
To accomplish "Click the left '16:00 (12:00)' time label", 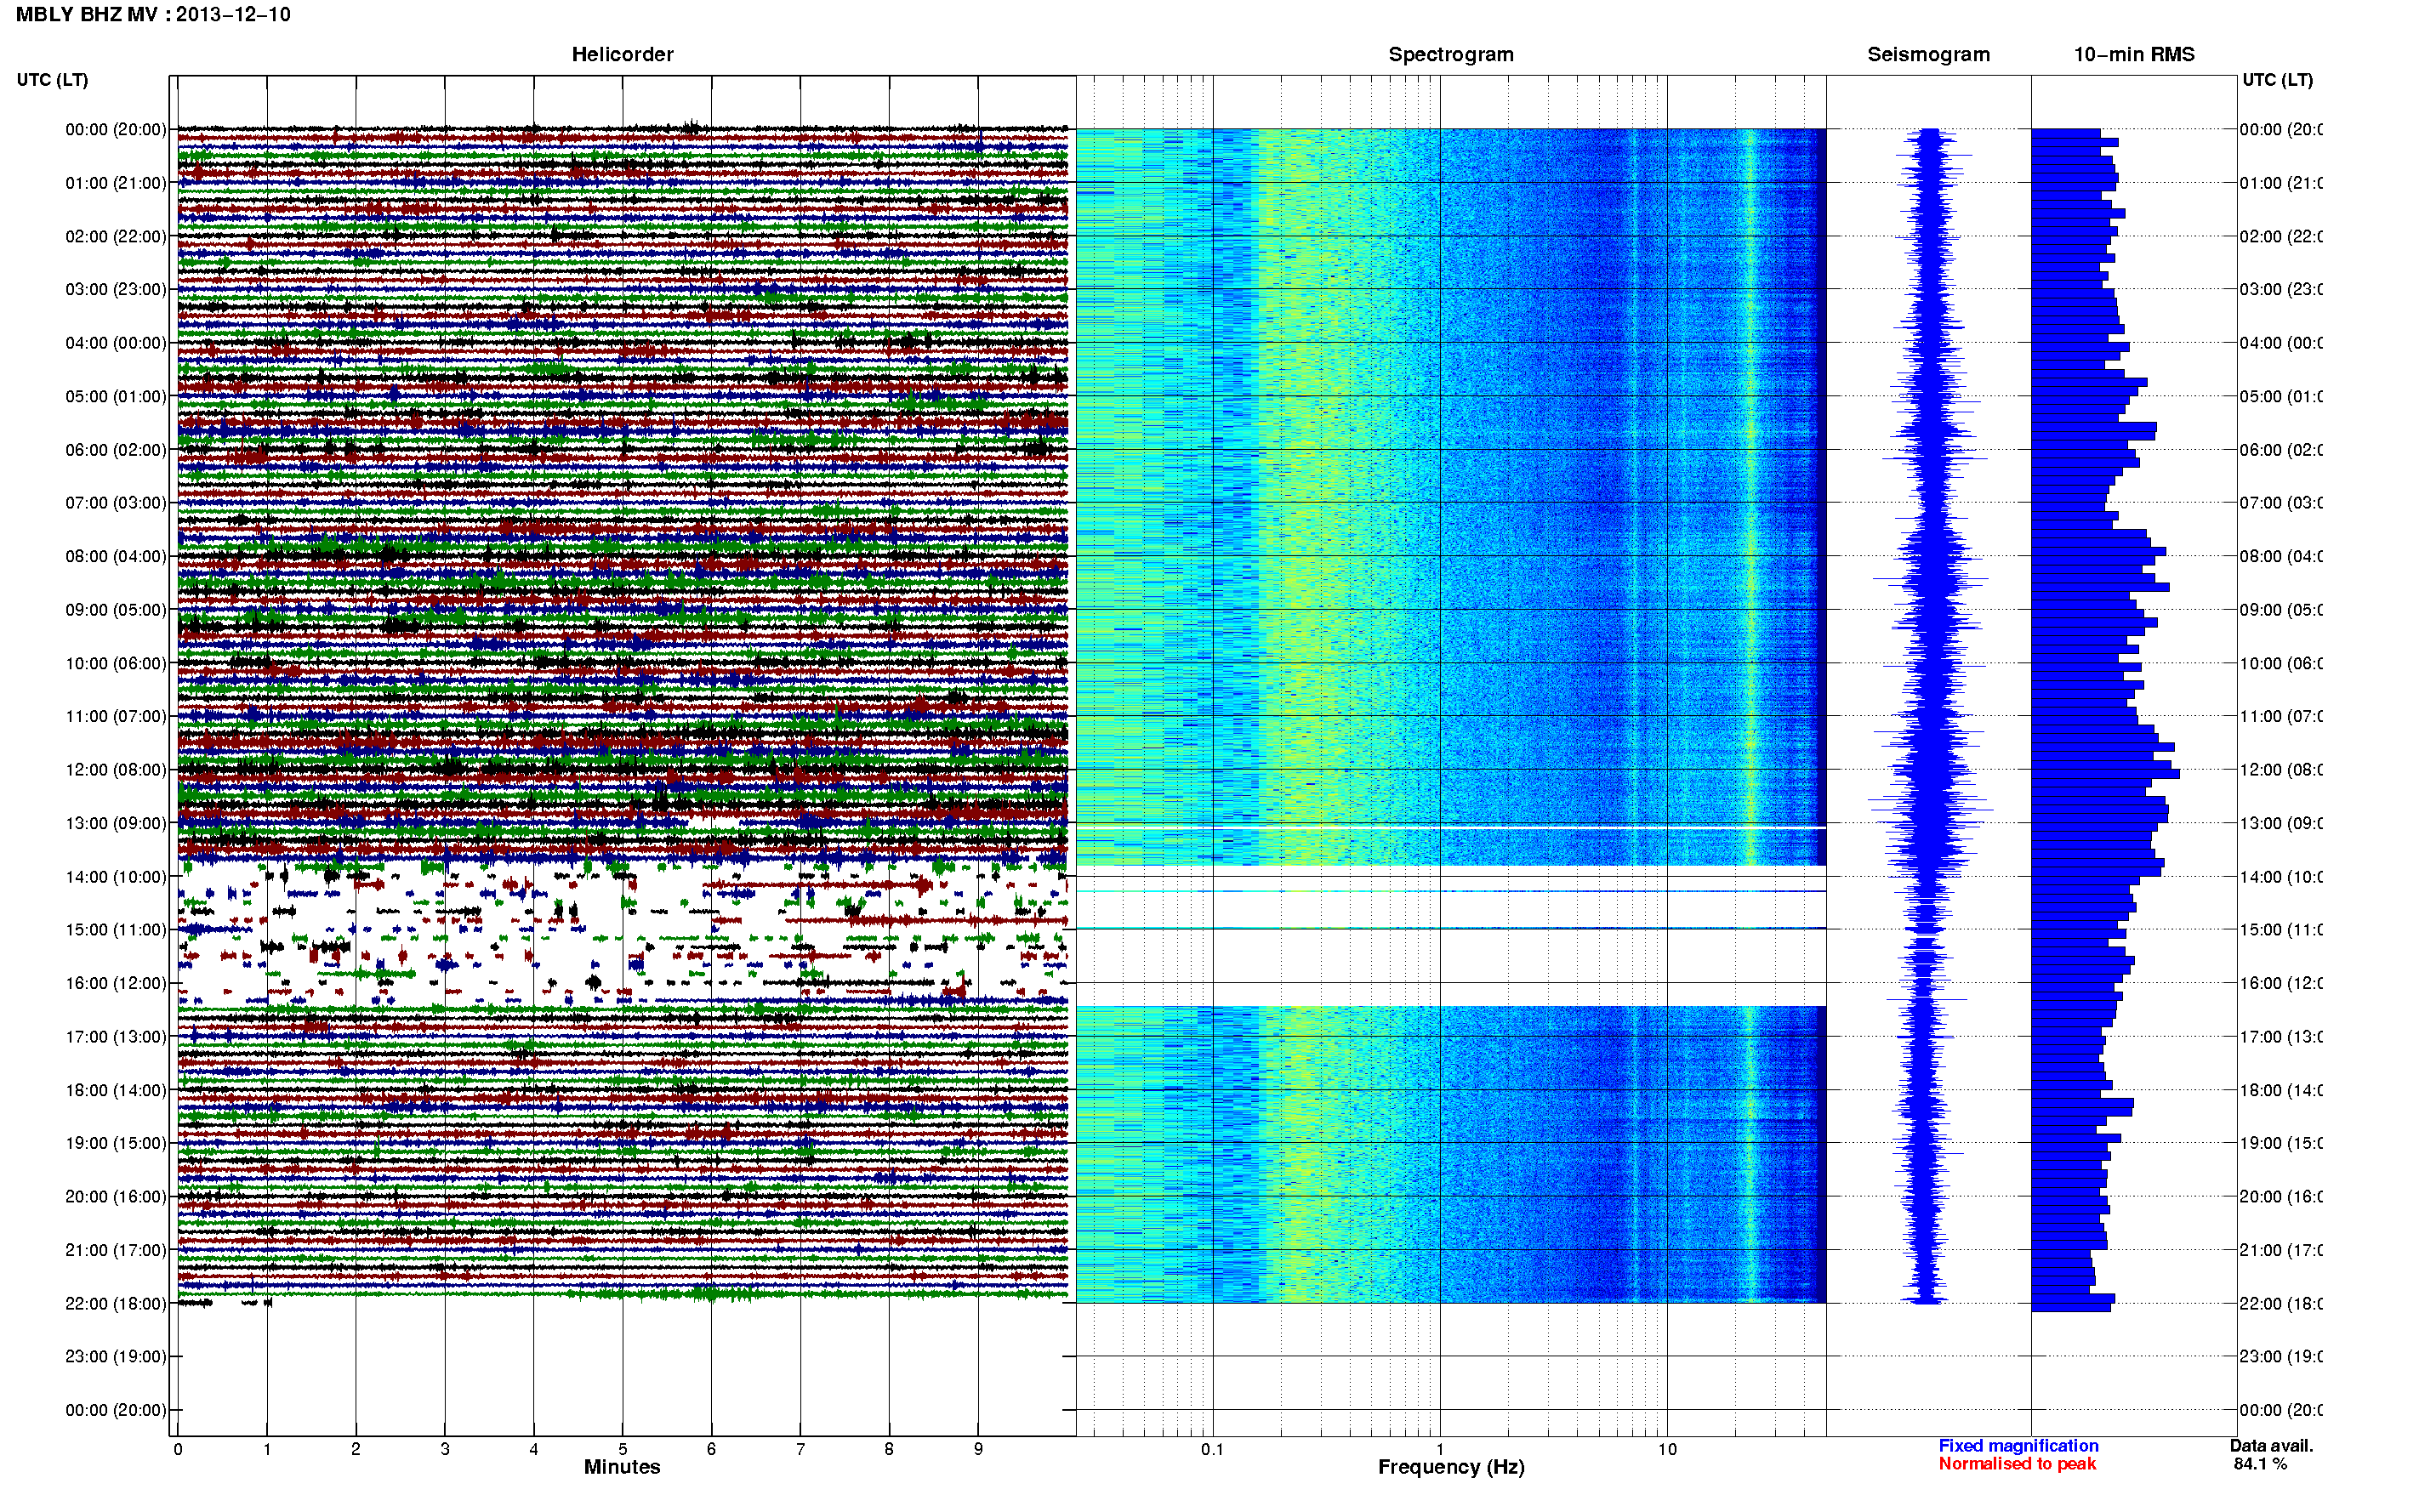I will [116, 983].
